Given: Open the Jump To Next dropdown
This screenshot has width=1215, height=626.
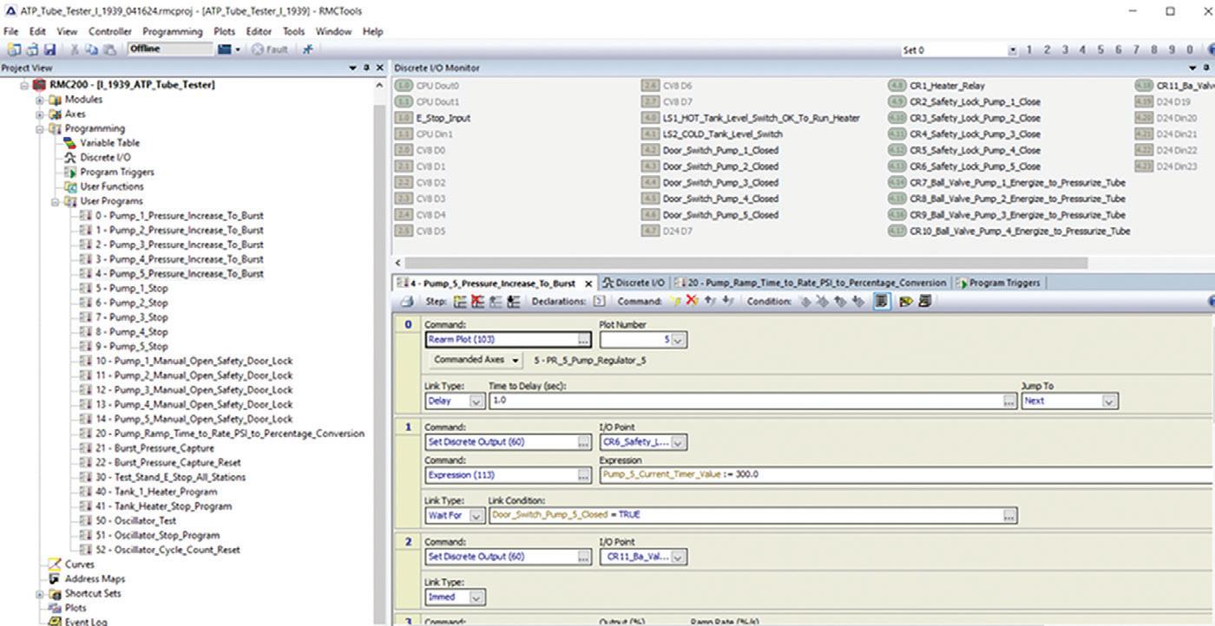Looking at the screenshot, I should pyautogui.click(x=1108, y=401).
